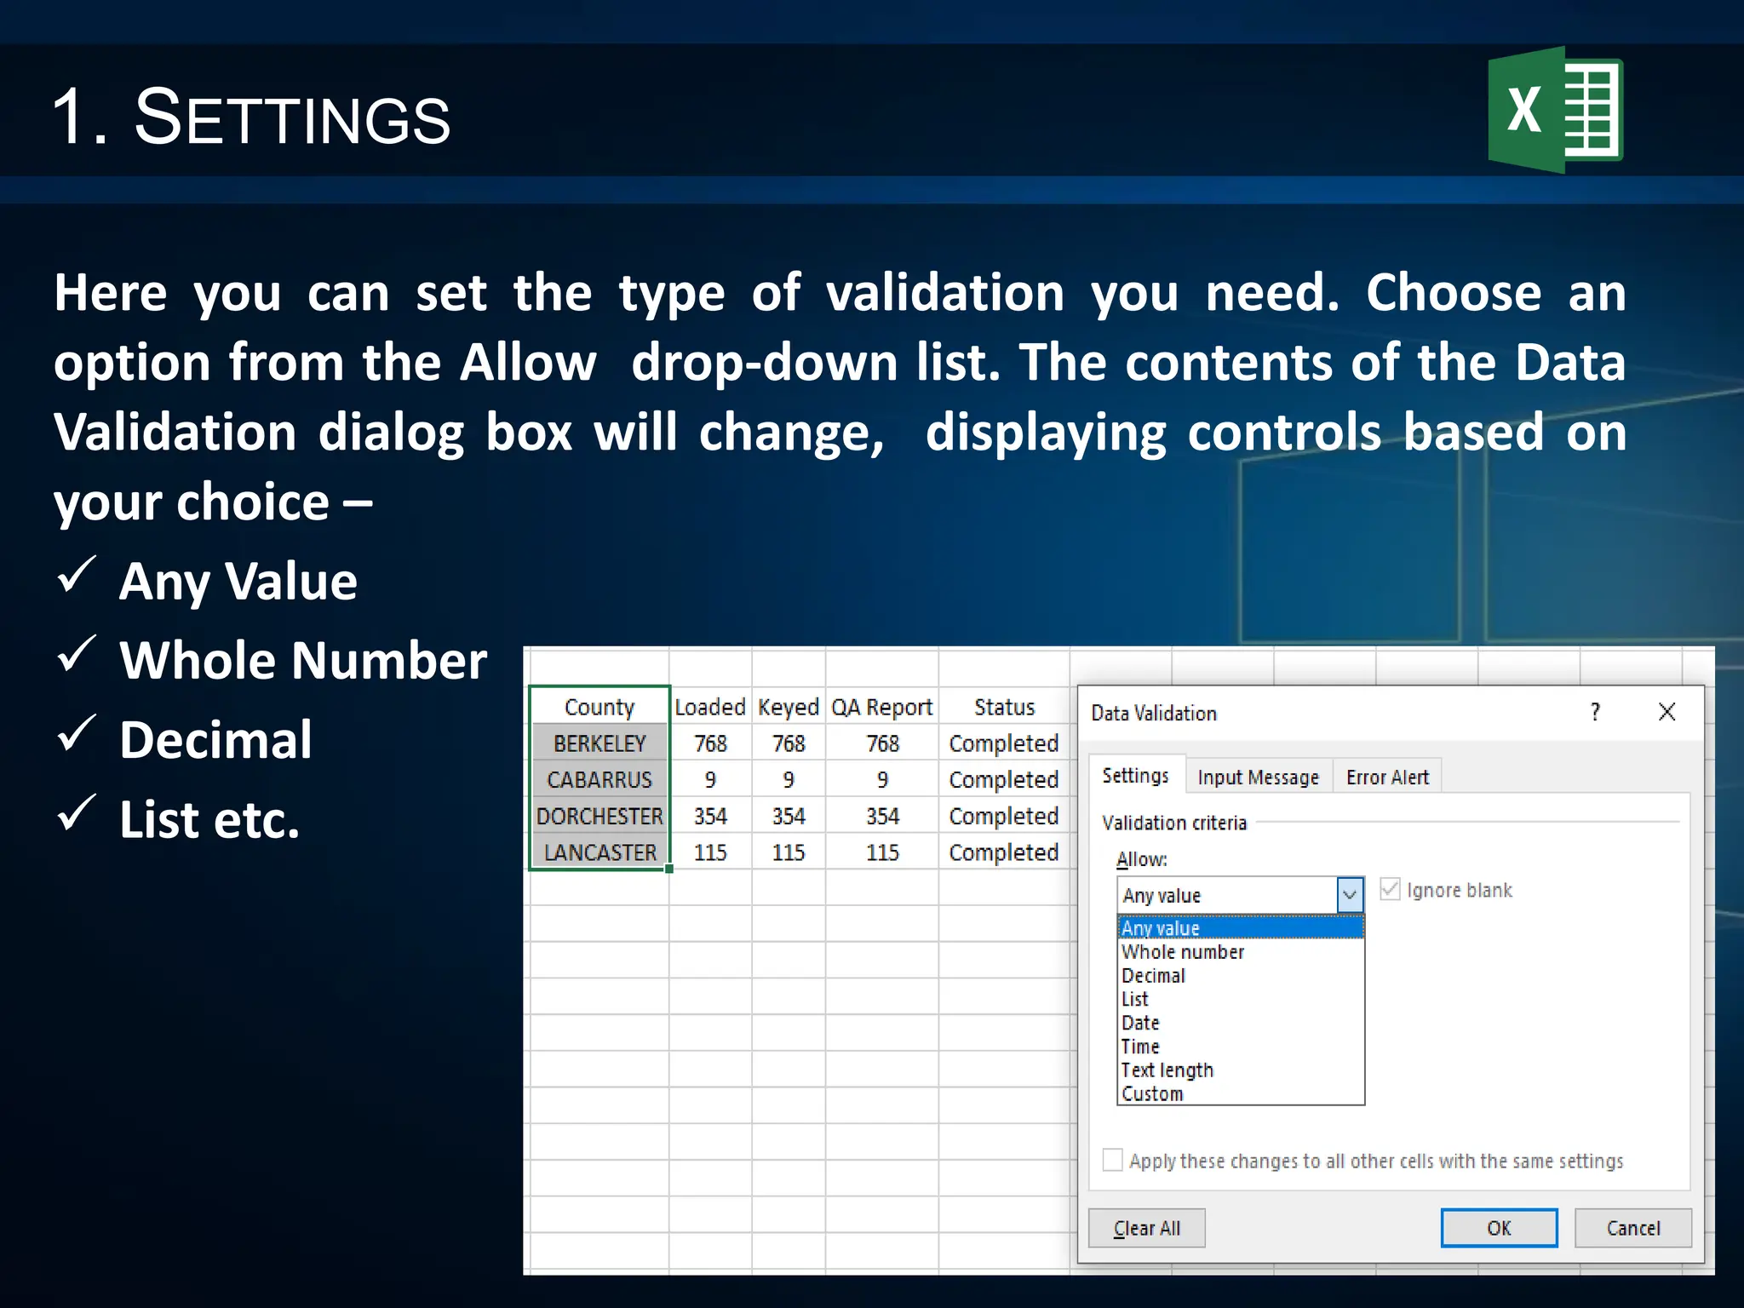Choose Decimal from the Allow list
The width and height of the screenshot is (1744, 1308).
[1241, 975]
